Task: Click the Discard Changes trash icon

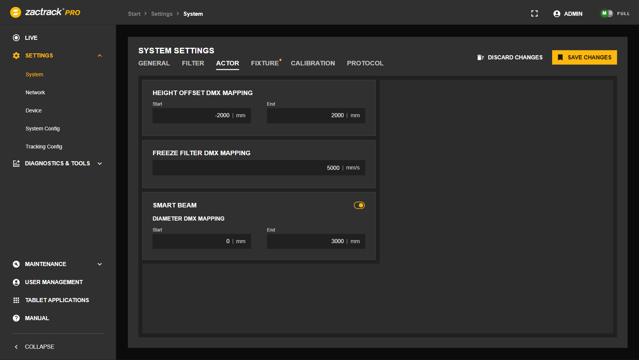Action: click(480, 57)
